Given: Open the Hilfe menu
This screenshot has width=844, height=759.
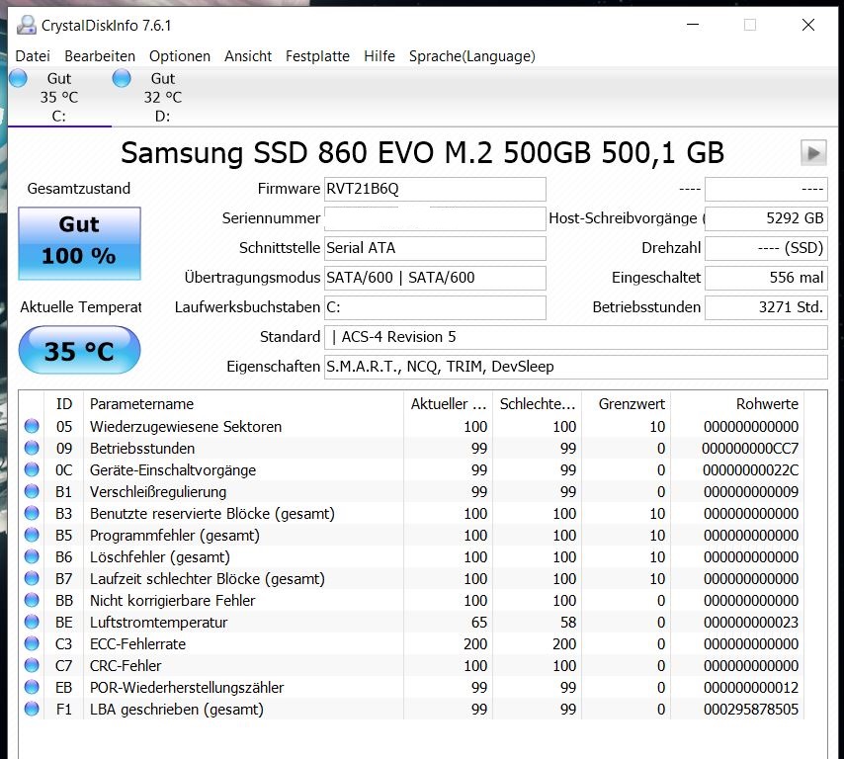Looking at the screenshot, I should [379, 56].
